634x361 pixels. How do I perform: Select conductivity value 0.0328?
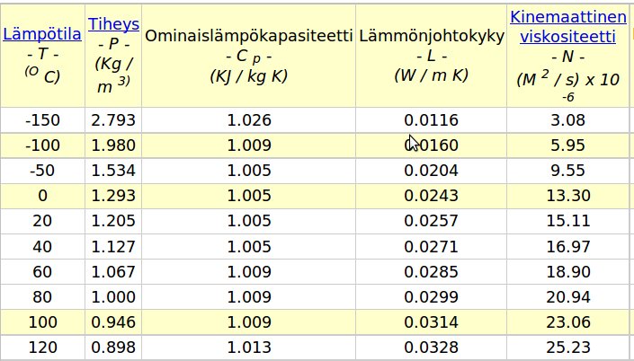[x=431, y=347]
